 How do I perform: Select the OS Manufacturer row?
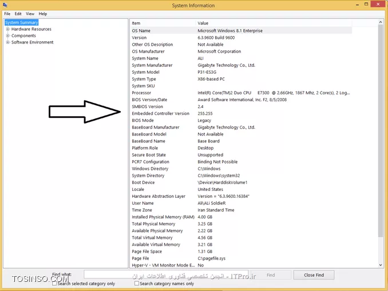[241, 51]
